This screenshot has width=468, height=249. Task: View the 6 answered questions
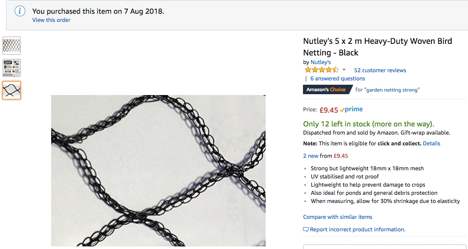(x=337, y=79)
